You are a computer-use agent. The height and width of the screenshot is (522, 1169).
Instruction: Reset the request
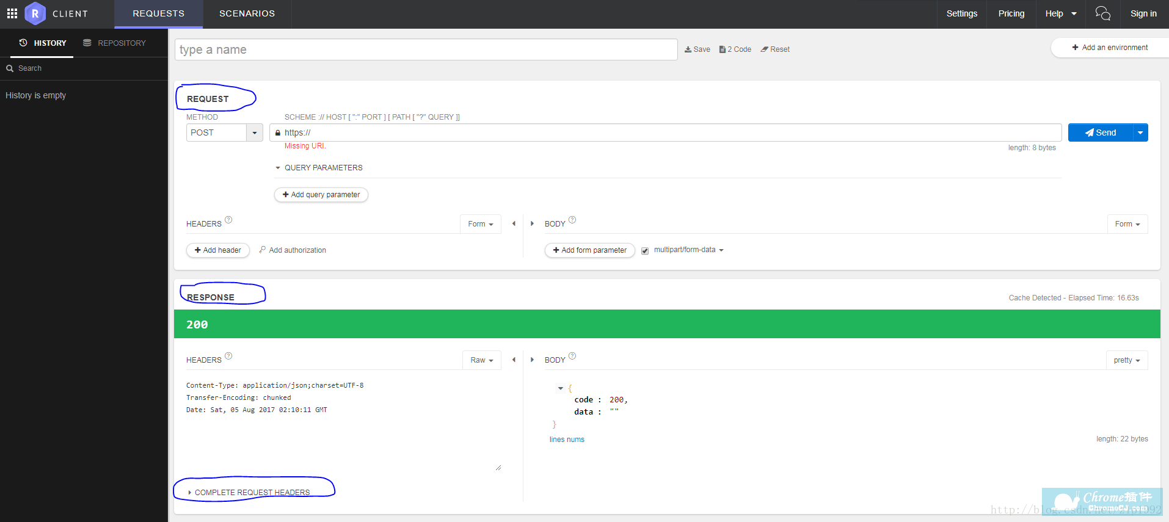[775, 49]
